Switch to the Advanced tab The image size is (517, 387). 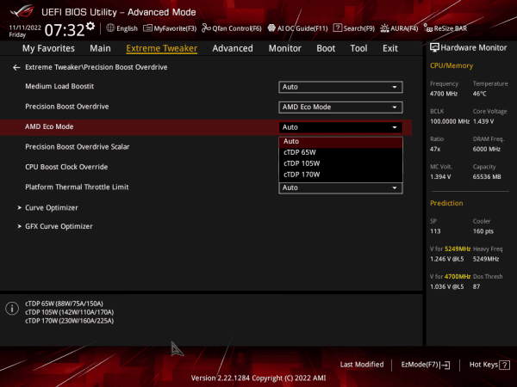point(233,49)
